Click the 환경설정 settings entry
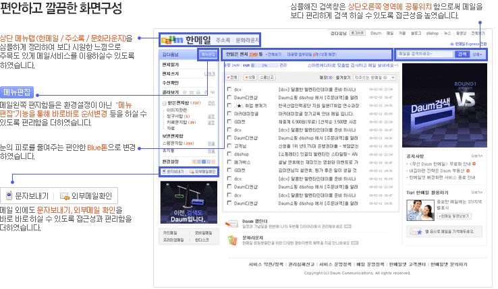The height and width of the screenshot is (289, 498). (171, 162)
